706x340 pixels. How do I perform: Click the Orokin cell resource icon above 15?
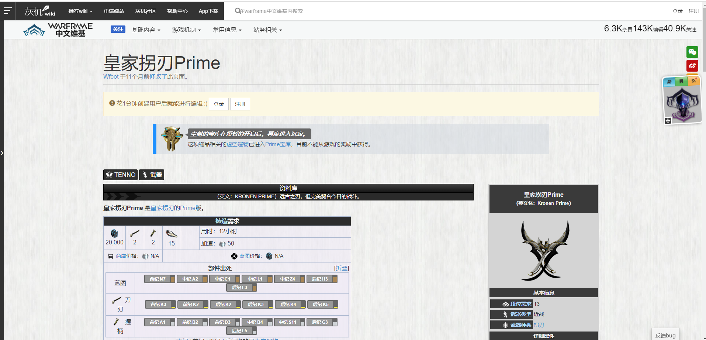click(x=172, y=234)
